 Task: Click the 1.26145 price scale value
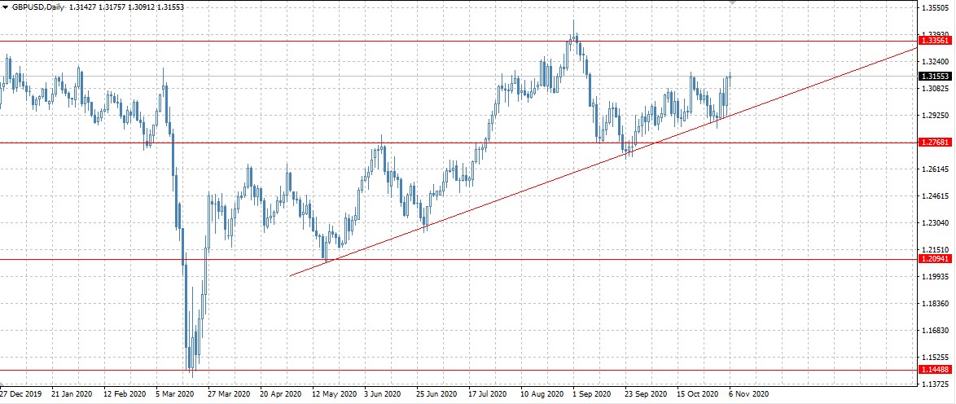[x=936, y=169]
